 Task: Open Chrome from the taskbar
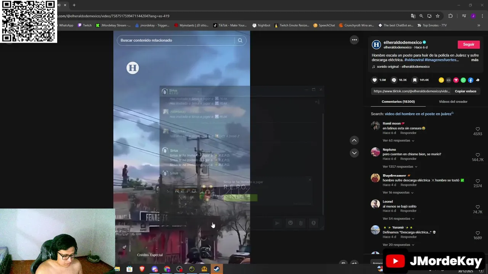[x=167, y=269]
